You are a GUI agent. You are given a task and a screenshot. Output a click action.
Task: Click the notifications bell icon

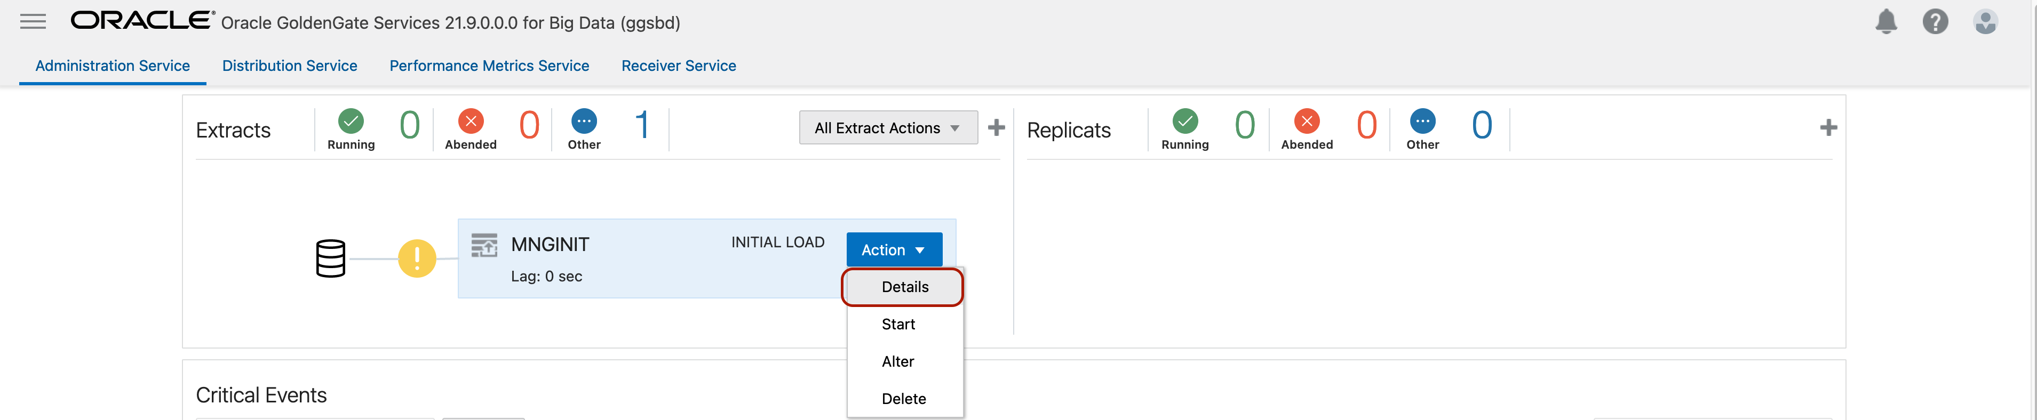[1885, 22]
